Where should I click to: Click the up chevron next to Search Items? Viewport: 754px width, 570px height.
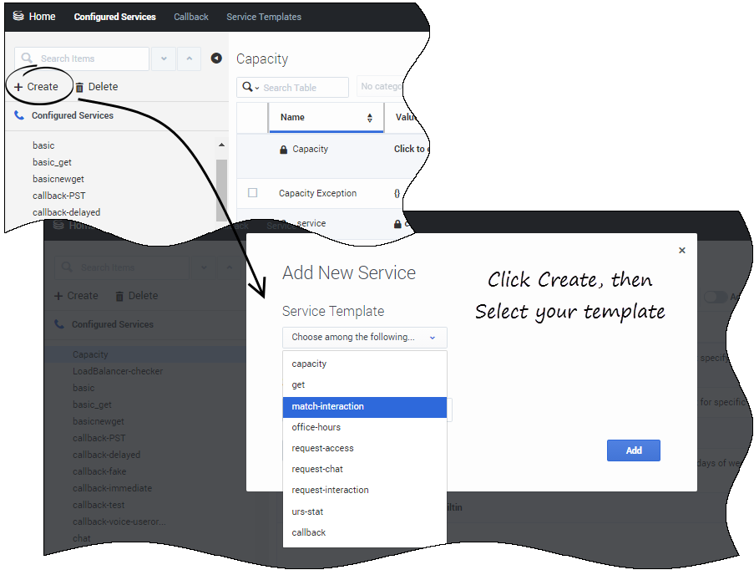189,59
